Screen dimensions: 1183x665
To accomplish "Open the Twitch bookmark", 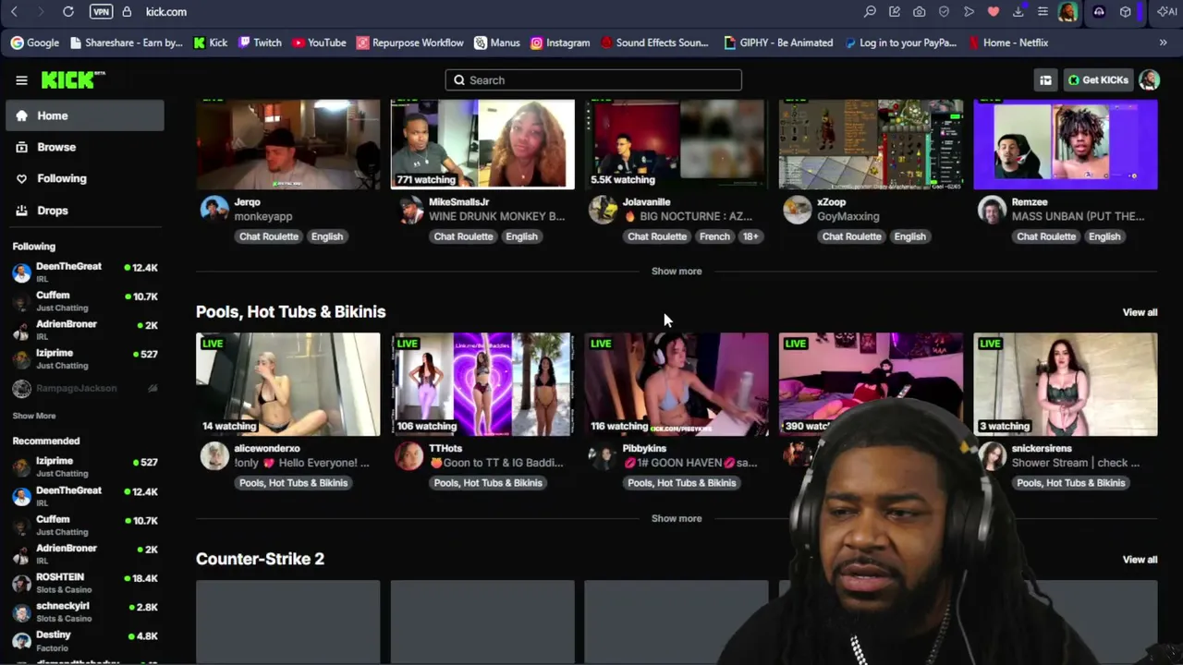I will click(260, 42).
